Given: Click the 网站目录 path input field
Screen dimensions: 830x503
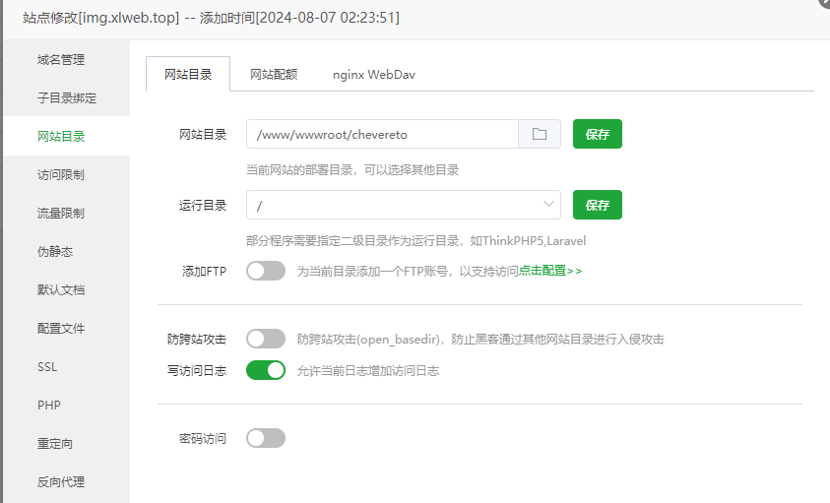Looking at the screenshot, I should point(382,135).
